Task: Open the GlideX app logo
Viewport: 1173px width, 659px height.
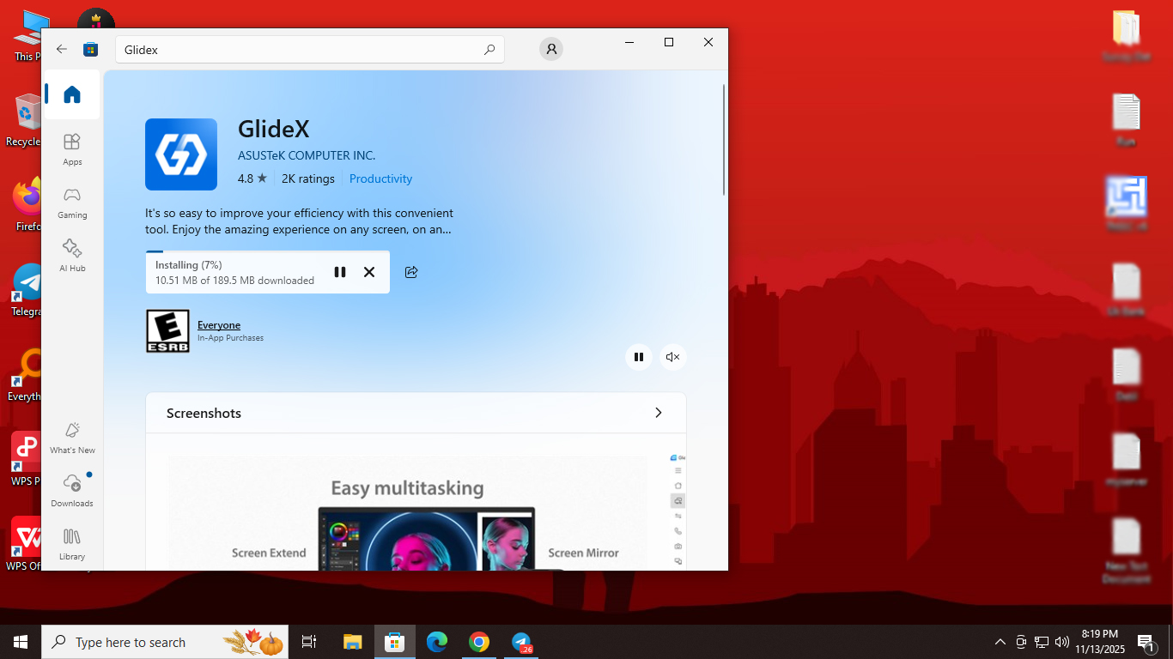Action: pos(181,154)
